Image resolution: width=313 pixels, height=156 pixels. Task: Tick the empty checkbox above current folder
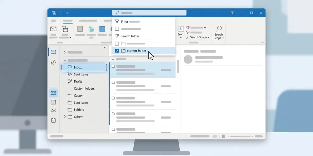(117, 43)
